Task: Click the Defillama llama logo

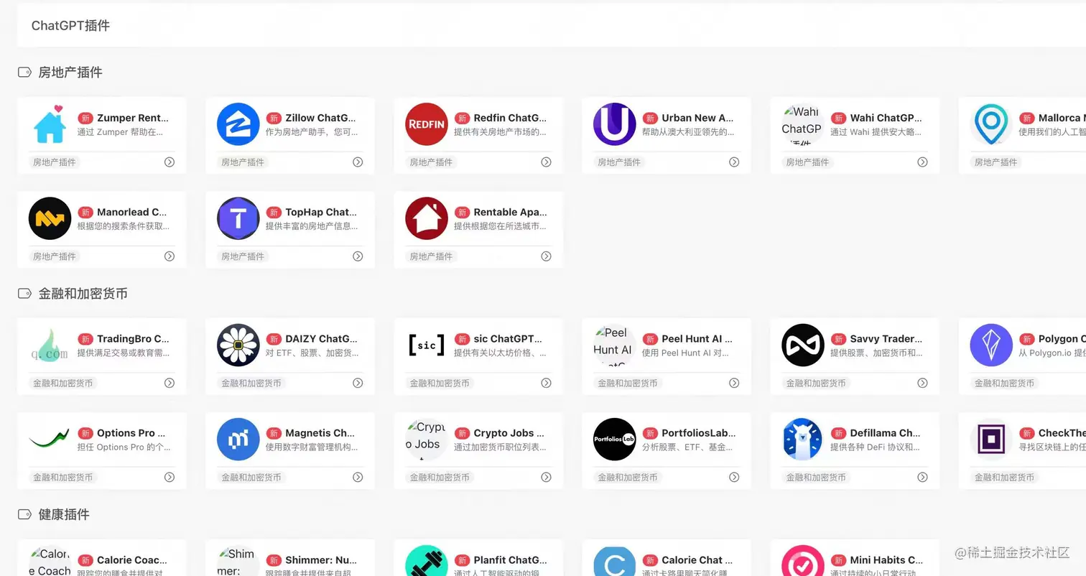Action: (x=803, y=440)
